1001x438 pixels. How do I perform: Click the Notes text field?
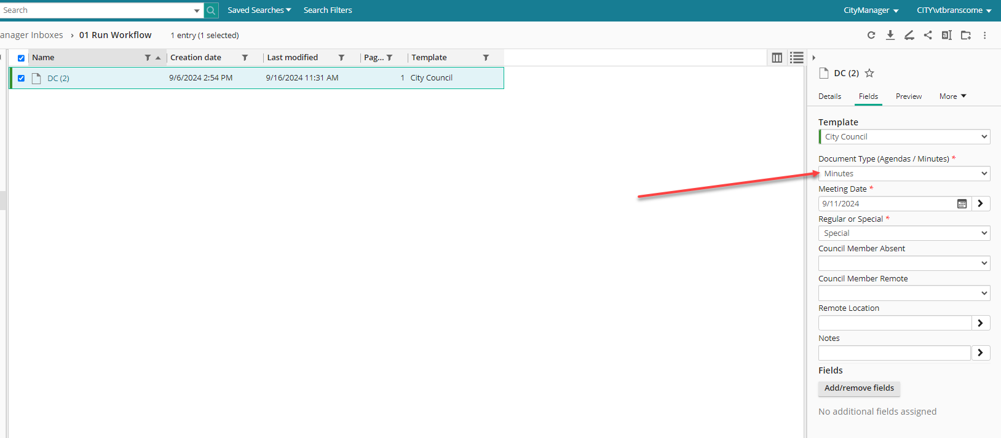tap(895, 353)
